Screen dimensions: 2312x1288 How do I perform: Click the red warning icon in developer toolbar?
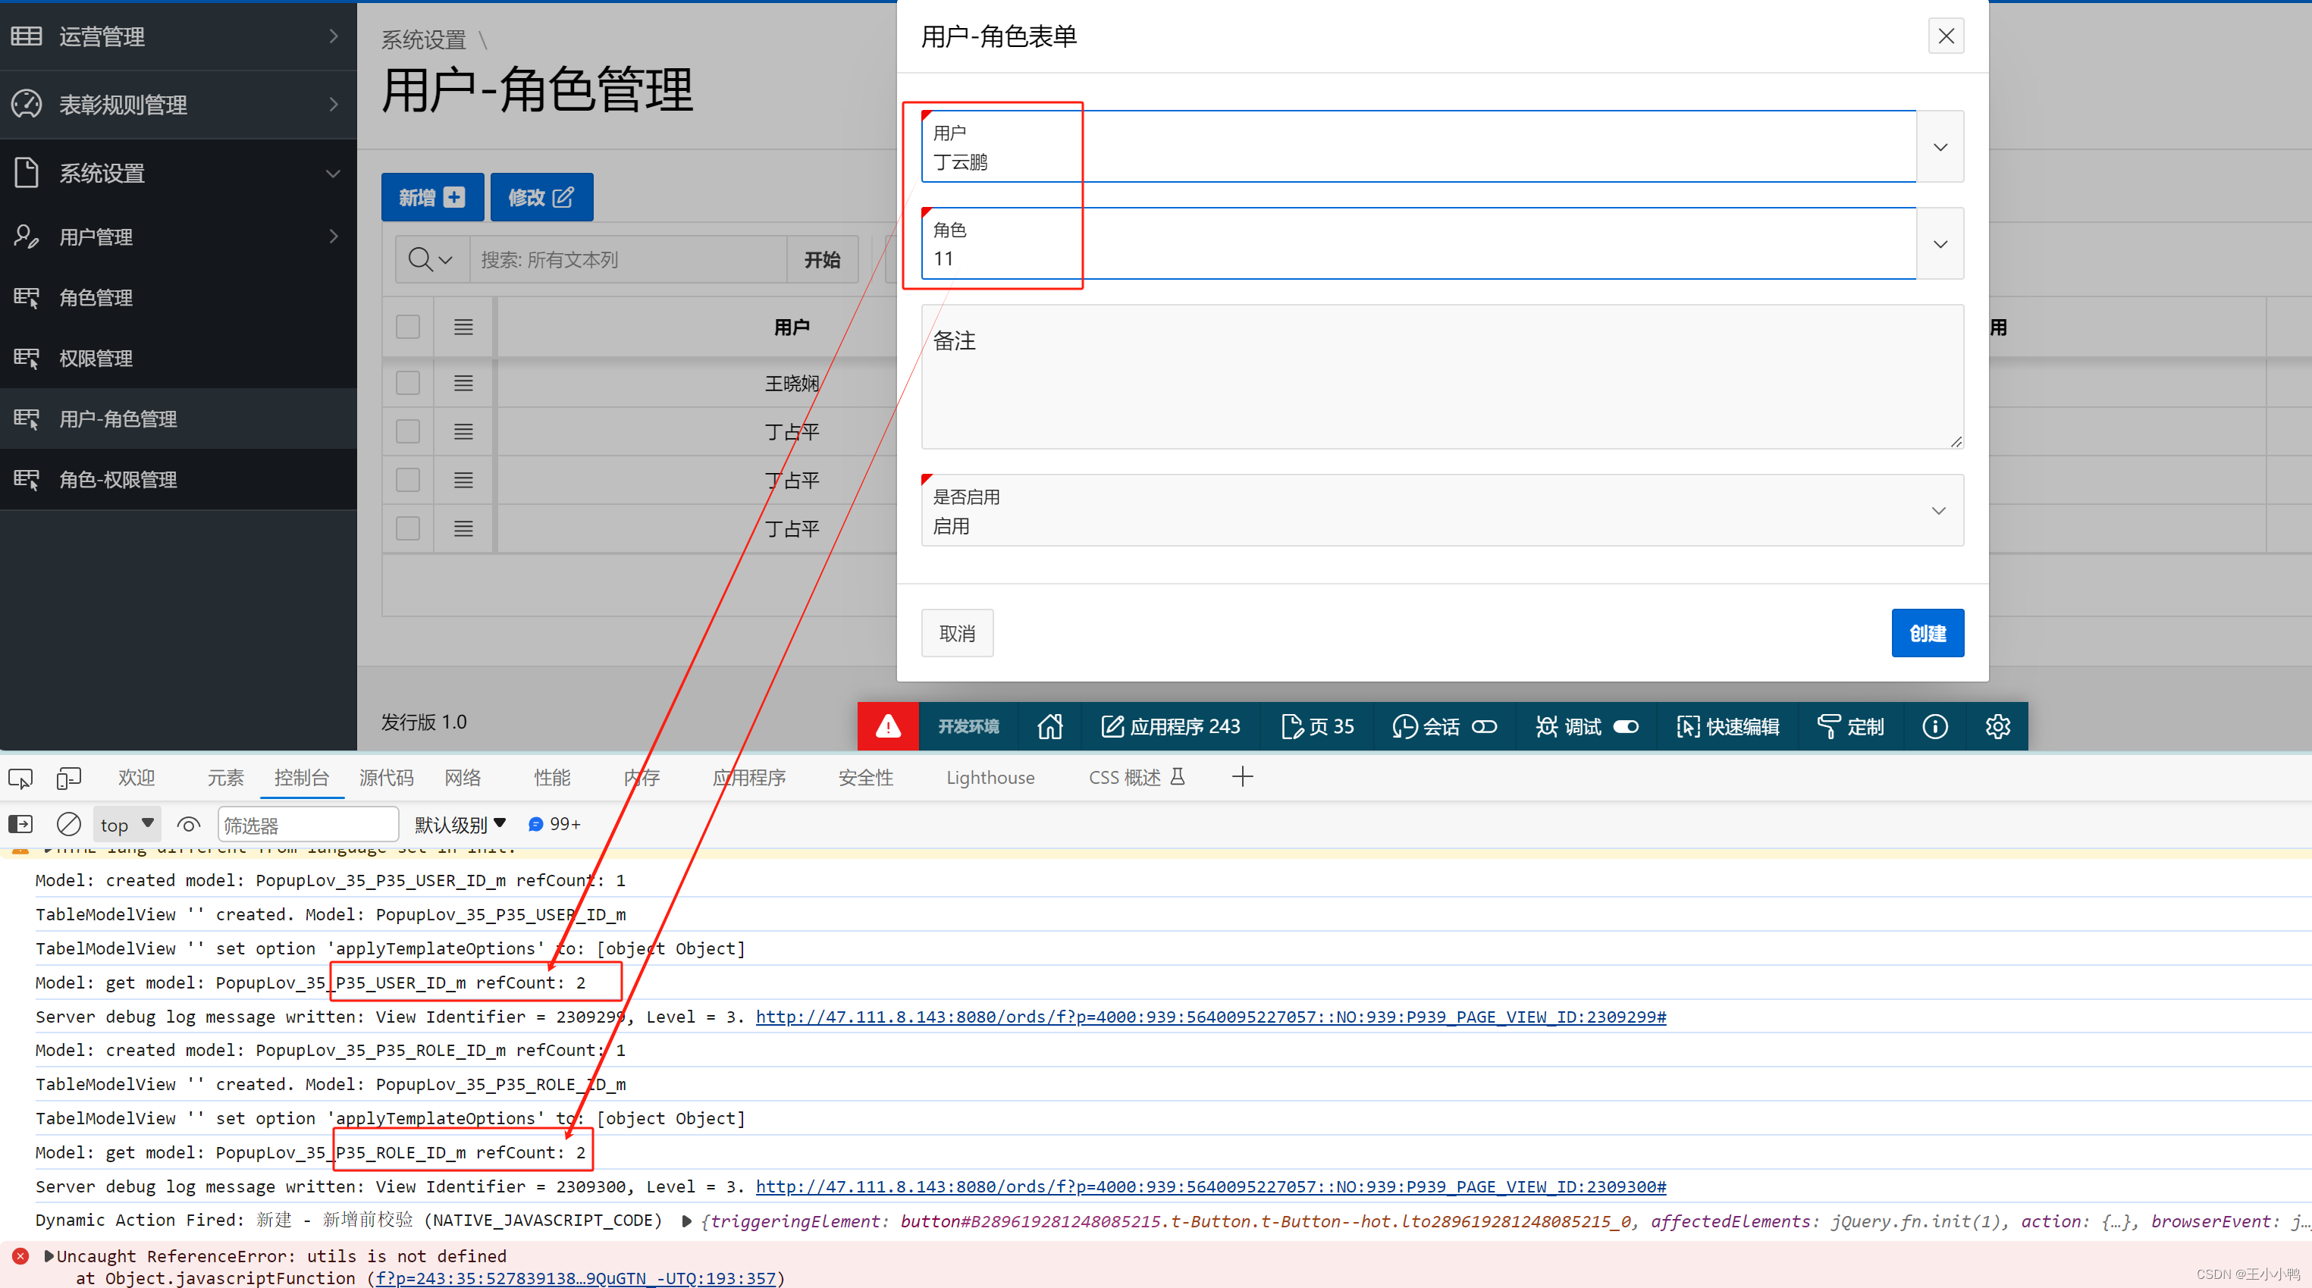[888, 726]
